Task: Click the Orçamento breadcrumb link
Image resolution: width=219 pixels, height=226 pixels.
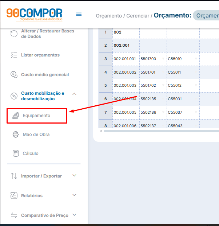Action: tap(109, 16)
